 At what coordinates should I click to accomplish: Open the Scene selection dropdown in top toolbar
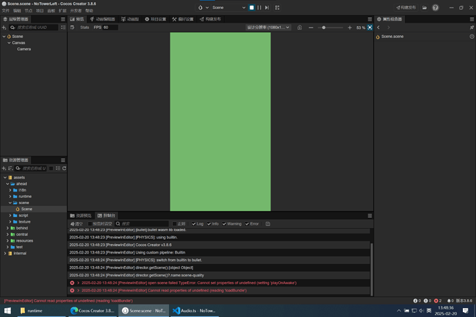[228, 8]
